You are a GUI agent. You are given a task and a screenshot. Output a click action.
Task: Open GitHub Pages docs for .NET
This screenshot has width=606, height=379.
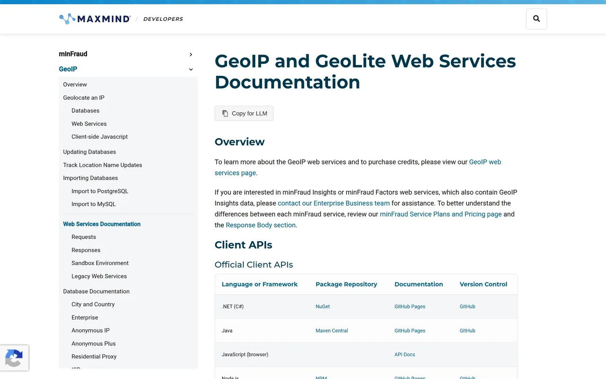pyautogui.click(x=410, y=307)
